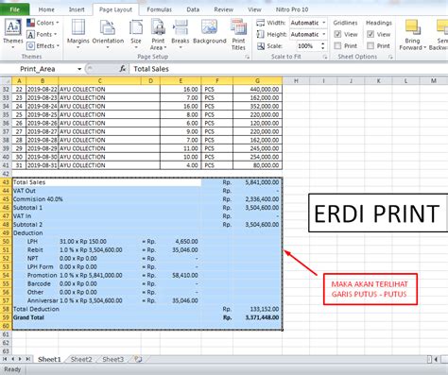
Task: Open the paper Size gallery
Action: click(136, 34)
